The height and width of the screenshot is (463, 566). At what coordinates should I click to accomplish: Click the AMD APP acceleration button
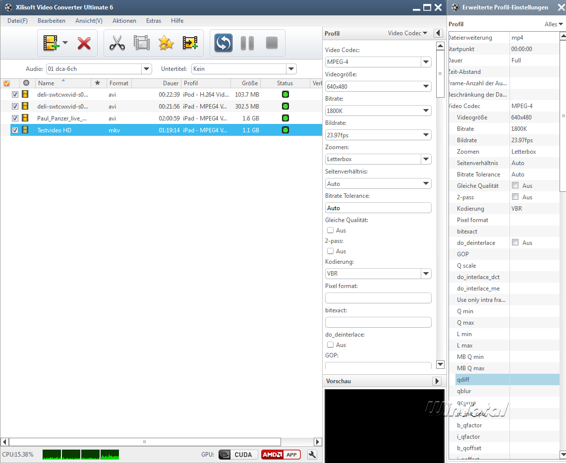(281, 455)
